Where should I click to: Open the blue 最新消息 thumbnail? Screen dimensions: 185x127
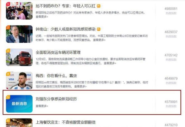click(19, 104)
